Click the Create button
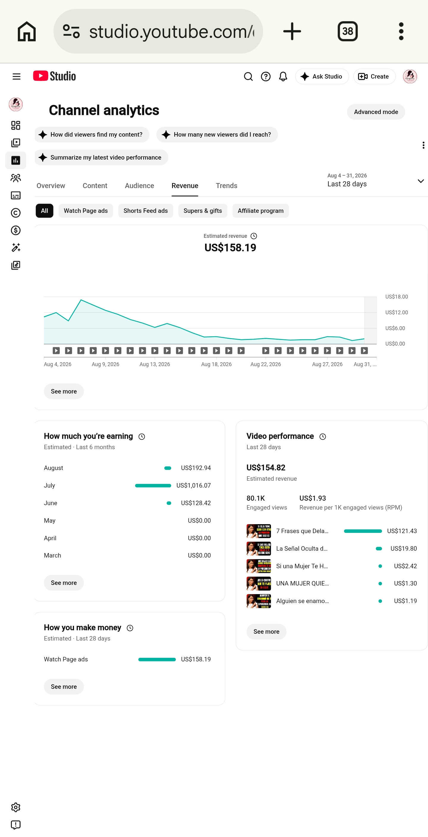 [374, 76]
